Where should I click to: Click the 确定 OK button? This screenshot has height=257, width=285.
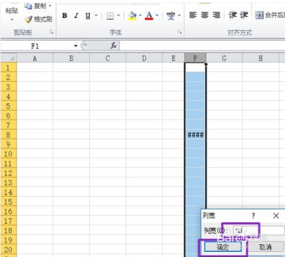(223, 247)
